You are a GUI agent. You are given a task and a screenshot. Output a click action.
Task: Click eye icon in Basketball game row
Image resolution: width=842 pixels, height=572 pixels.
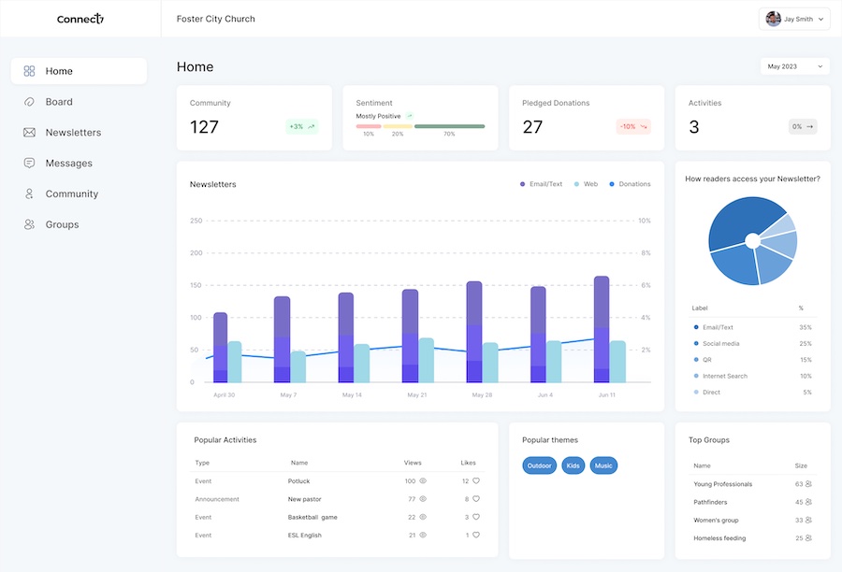coord(423,517)
